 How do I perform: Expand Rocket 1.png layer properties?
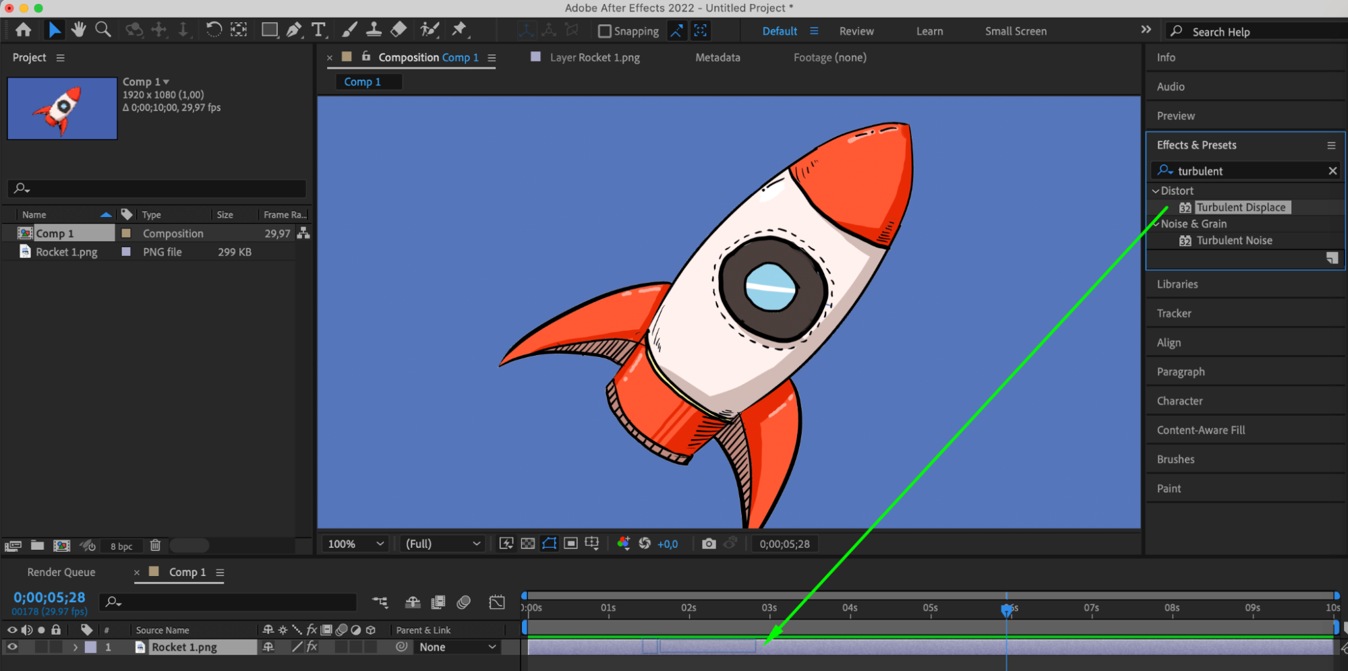(76, 647)
